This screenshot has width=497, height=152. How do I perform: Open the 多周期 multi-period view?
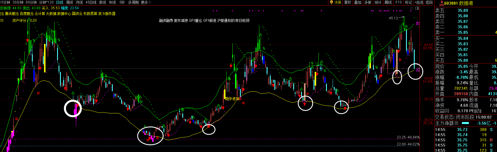133,2
